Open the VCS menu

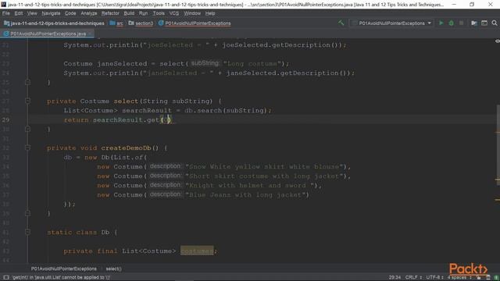(173, 13)
